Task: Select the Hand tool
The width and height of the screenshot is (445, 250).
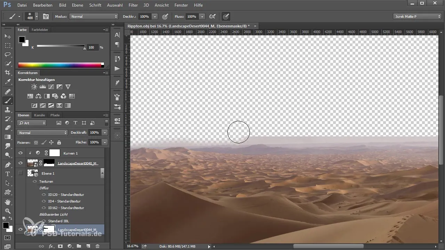Action: click(x=8, y=202)
